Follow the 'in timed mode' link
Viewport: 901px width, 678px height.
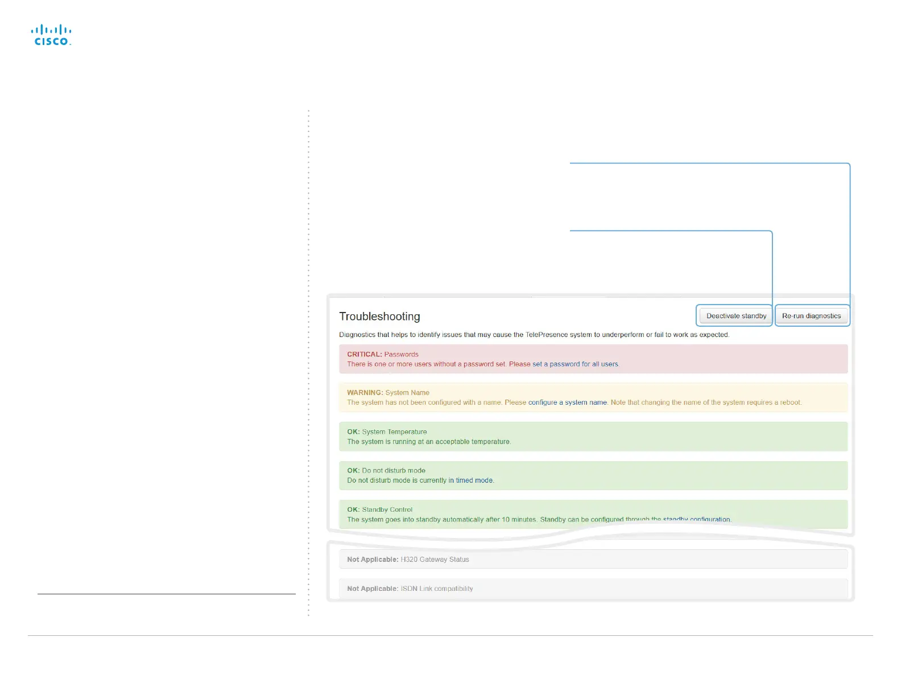(470, 480)
